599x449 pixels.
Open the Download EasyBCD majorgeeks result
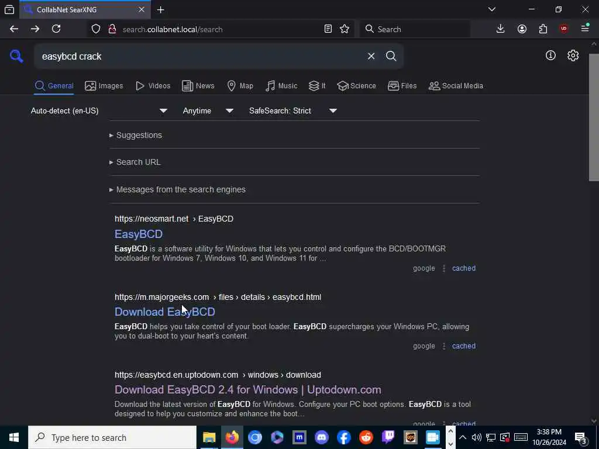[164, 312]
